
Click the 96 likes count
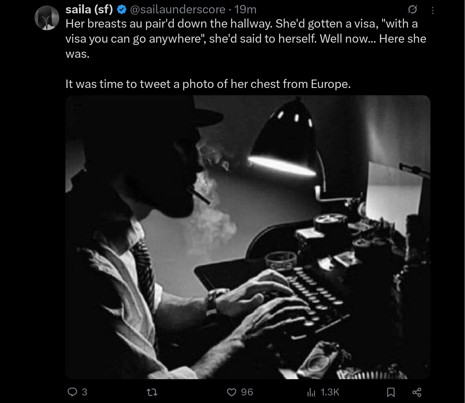point(247,392)
